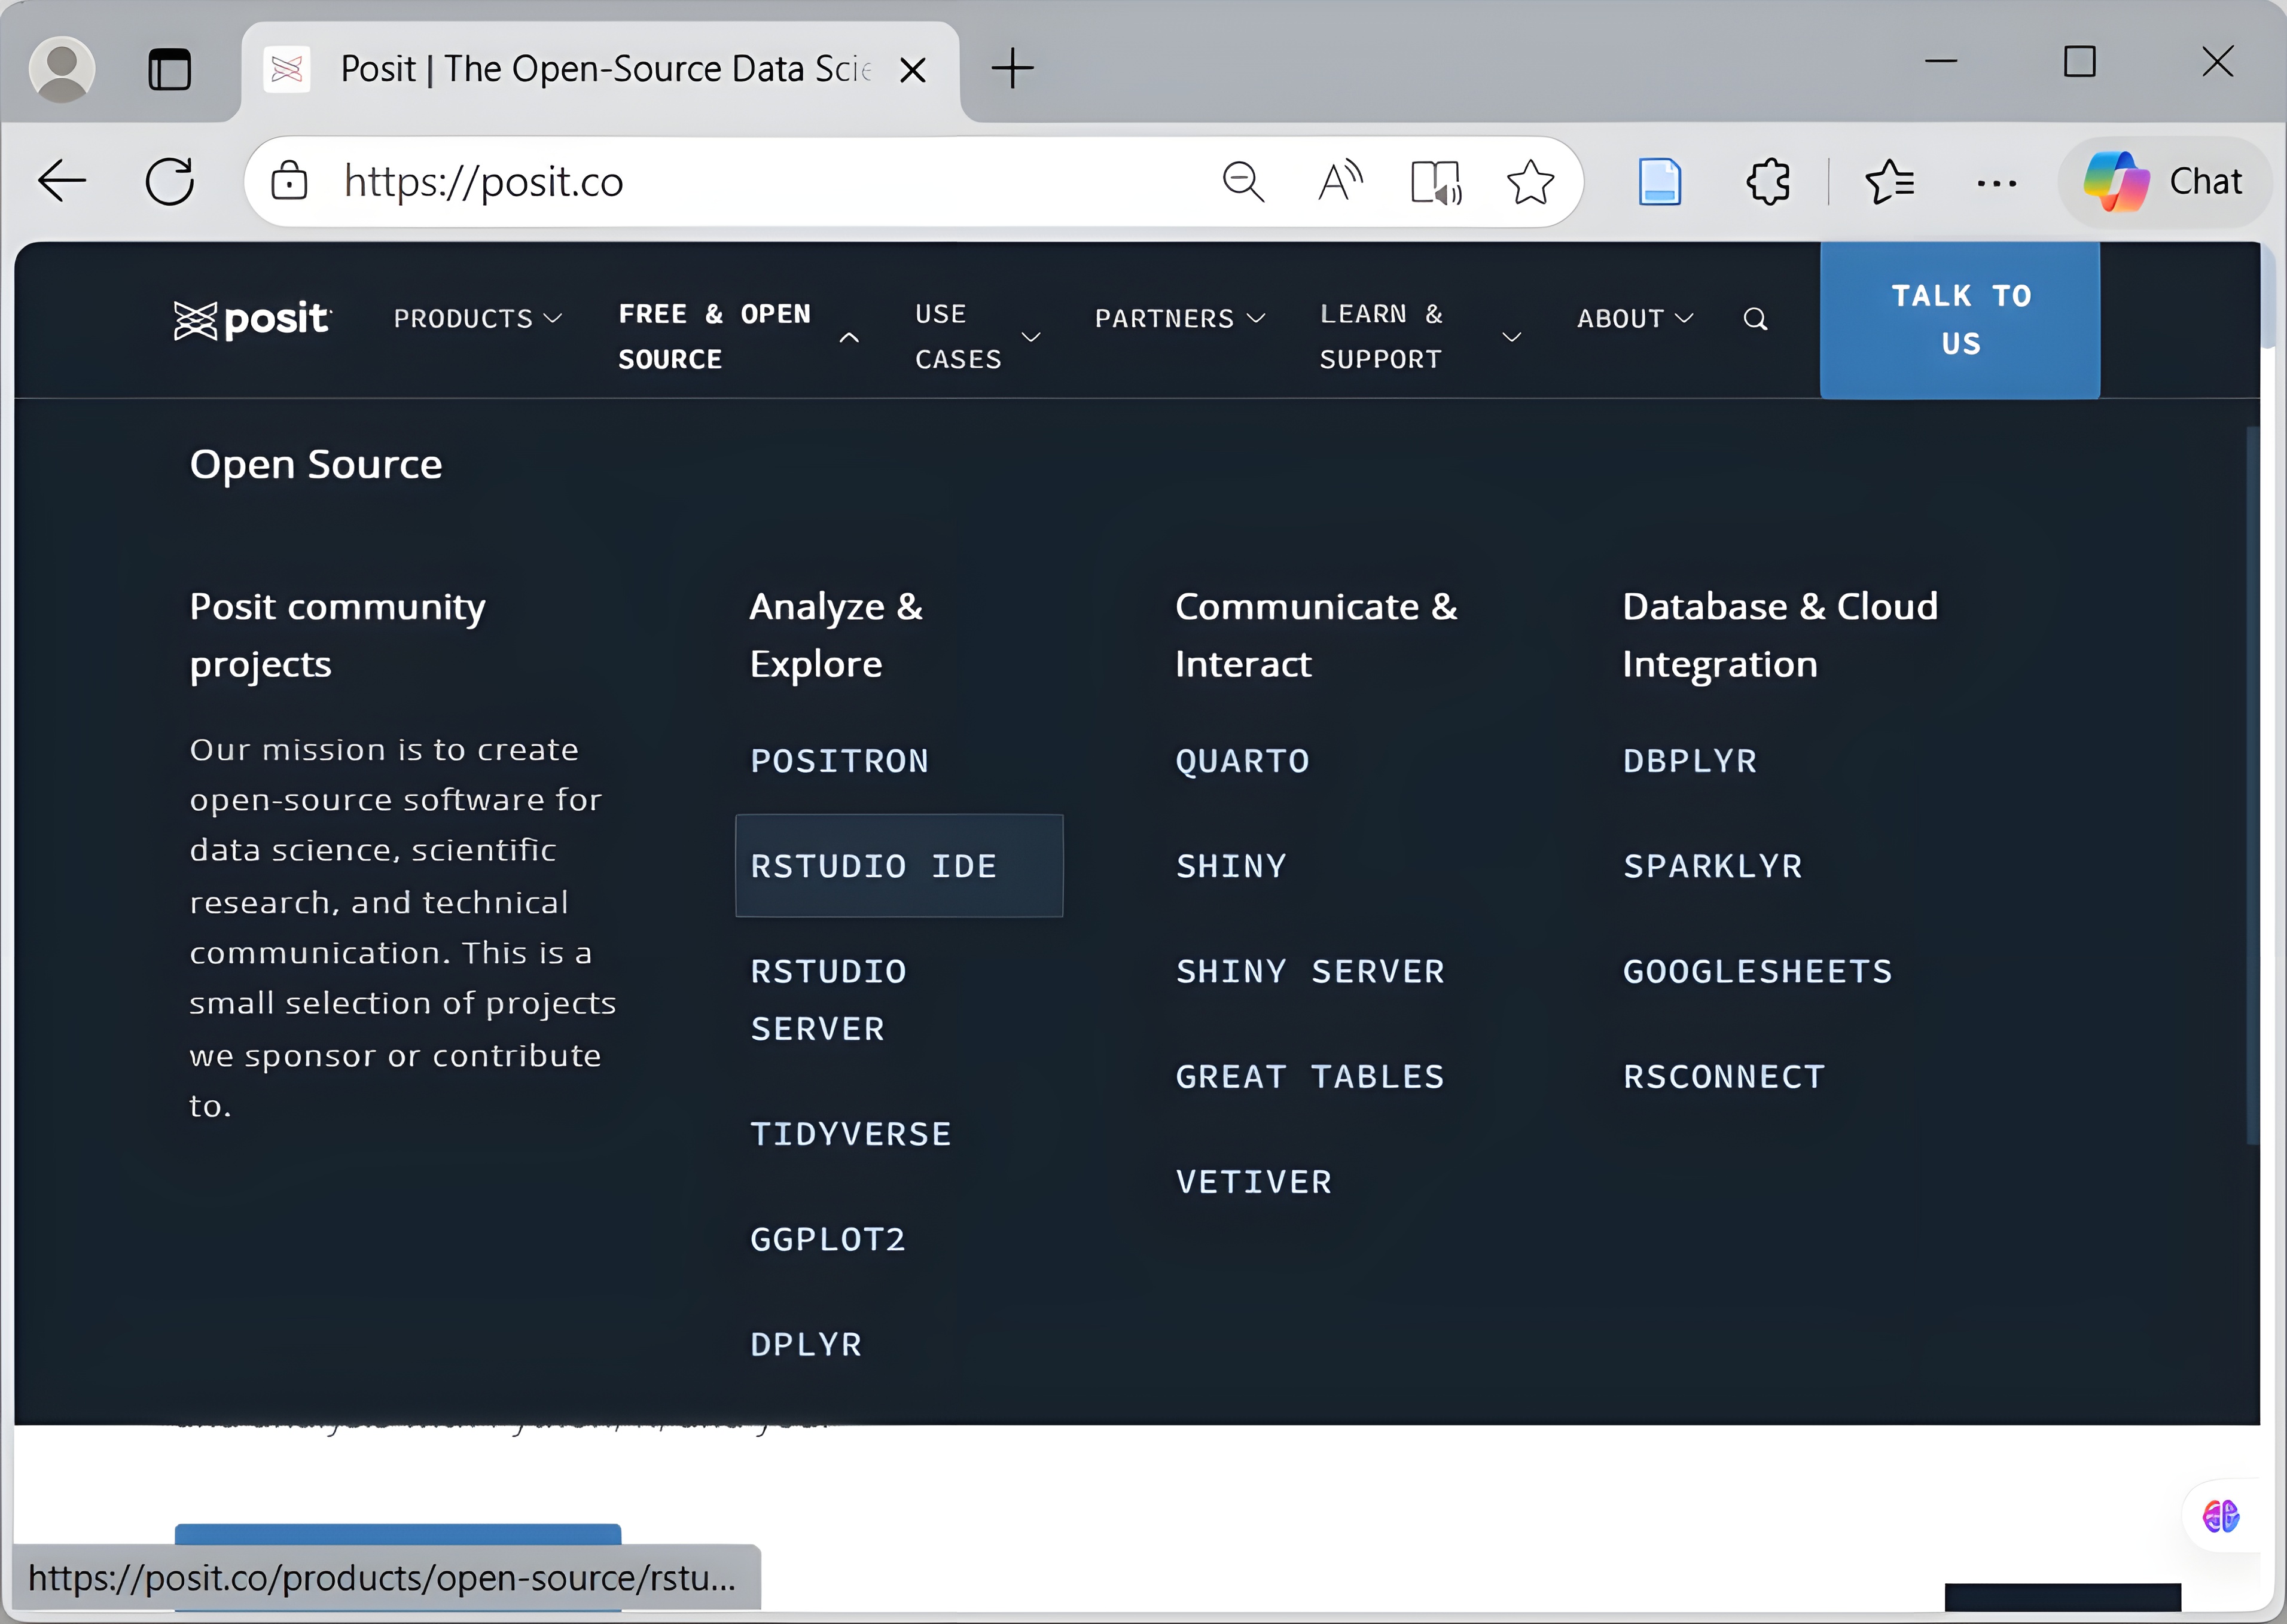Open browser Extensions puzzle icon
The image size is (2287, 1624).
pos(1768,182)
